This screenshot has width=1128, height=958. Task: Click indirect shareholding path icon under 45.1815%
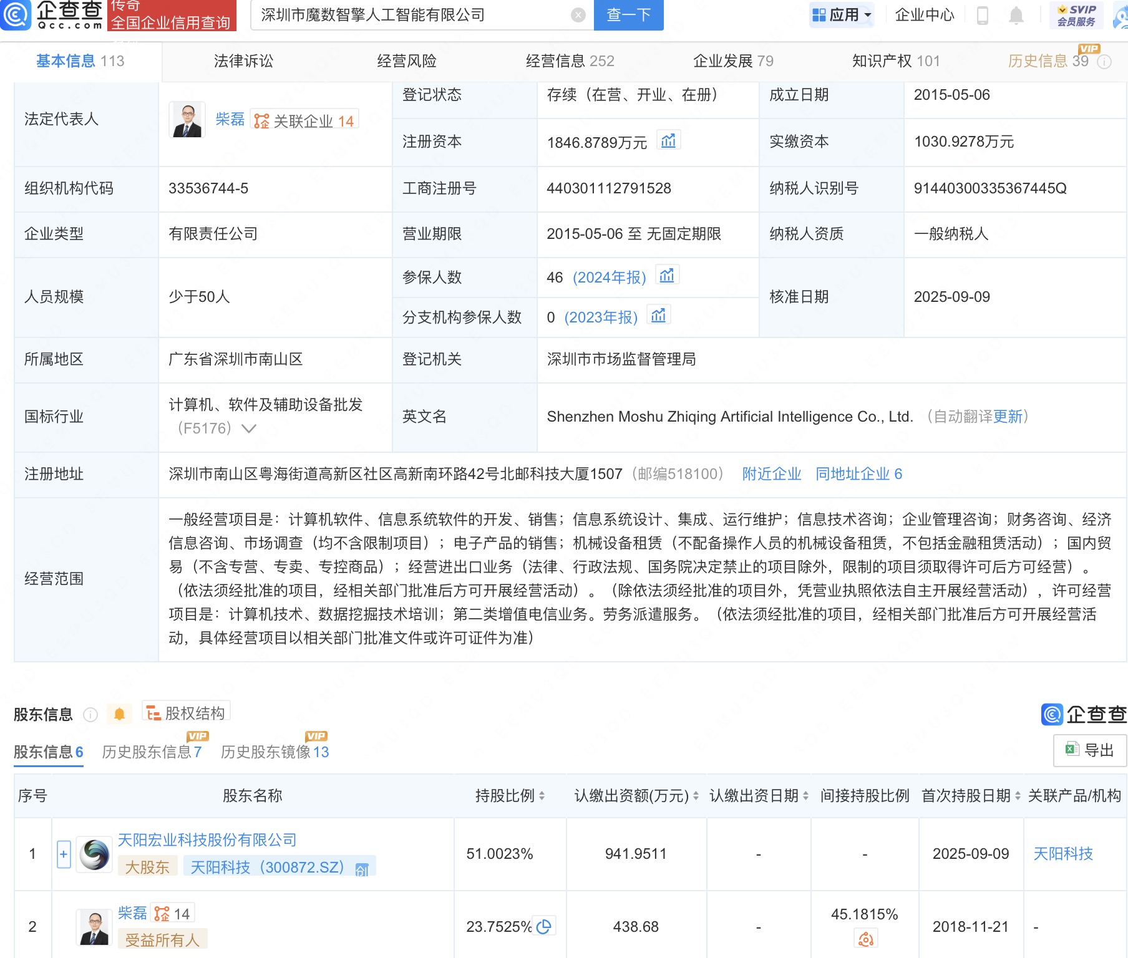865,939
